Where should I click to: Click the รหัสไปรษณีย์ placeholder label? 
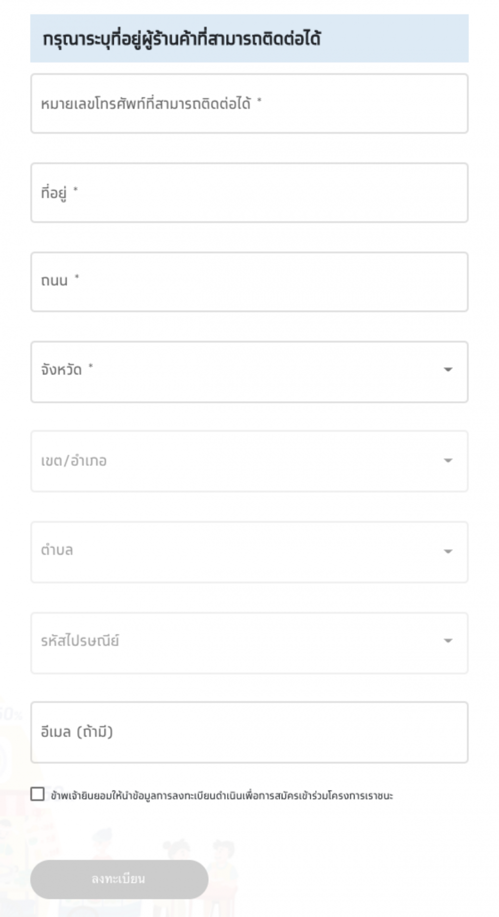click(x=80, y=641)
